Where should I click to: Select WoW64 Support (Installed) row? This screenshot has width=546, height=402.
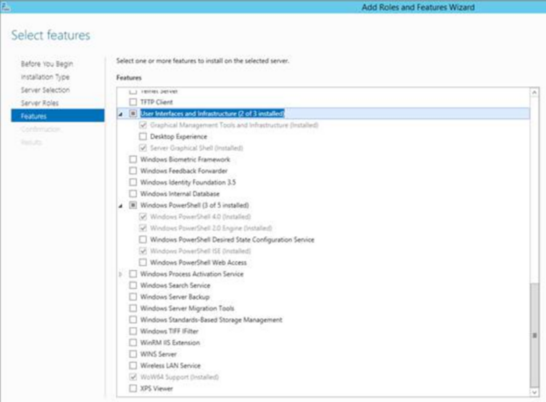pyautogui.click(x=179, y=377)
